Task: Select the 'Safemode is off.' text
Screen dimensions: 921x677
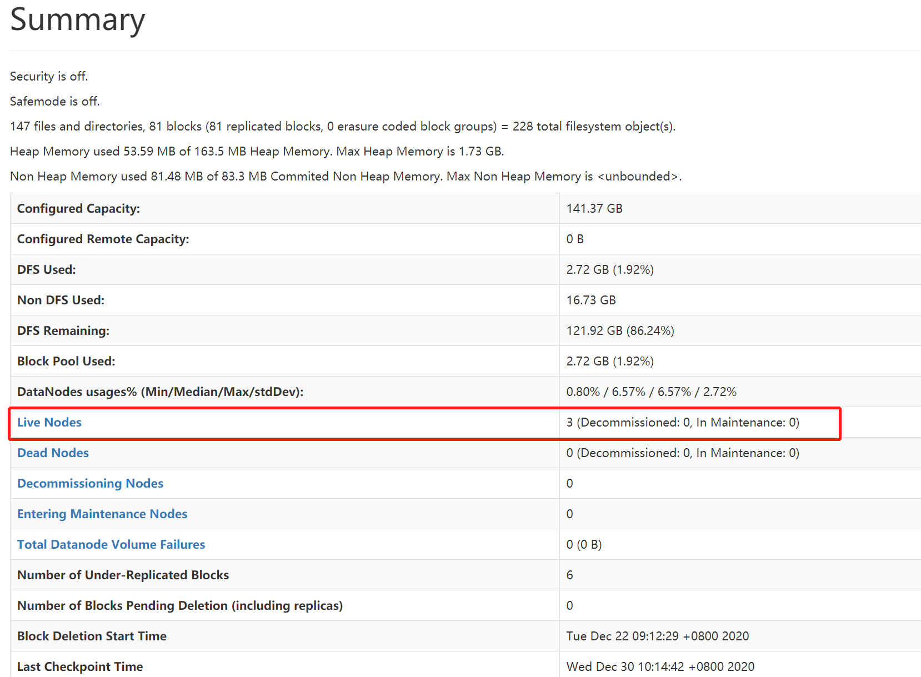Action: pyautogui.click(x=55, y=101)
